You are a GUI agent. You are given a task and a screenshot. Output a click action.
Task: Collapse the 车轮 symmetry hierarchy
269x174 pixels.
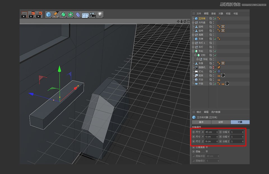(193, 51)
